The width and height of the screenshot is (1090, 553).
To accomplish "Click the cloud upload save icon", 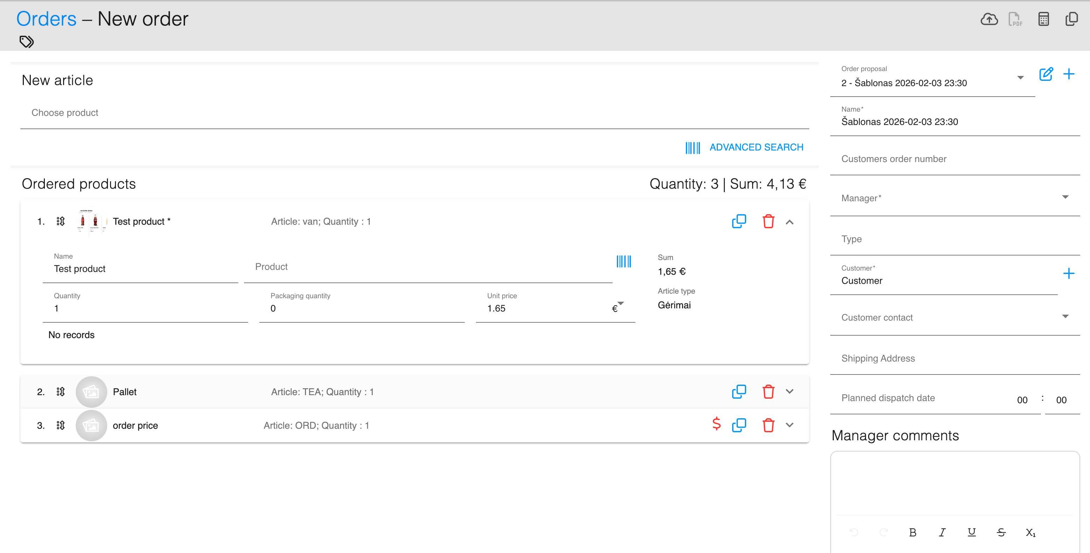I will point(989,19).
